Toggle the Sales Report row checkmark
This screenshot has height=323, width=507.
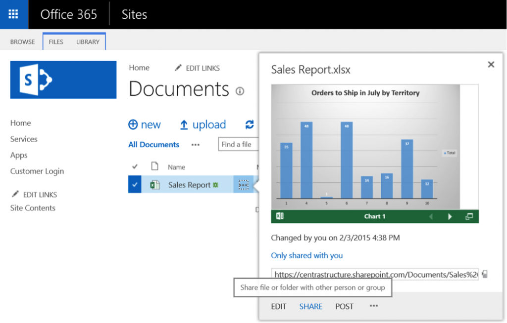pos(135,185)
